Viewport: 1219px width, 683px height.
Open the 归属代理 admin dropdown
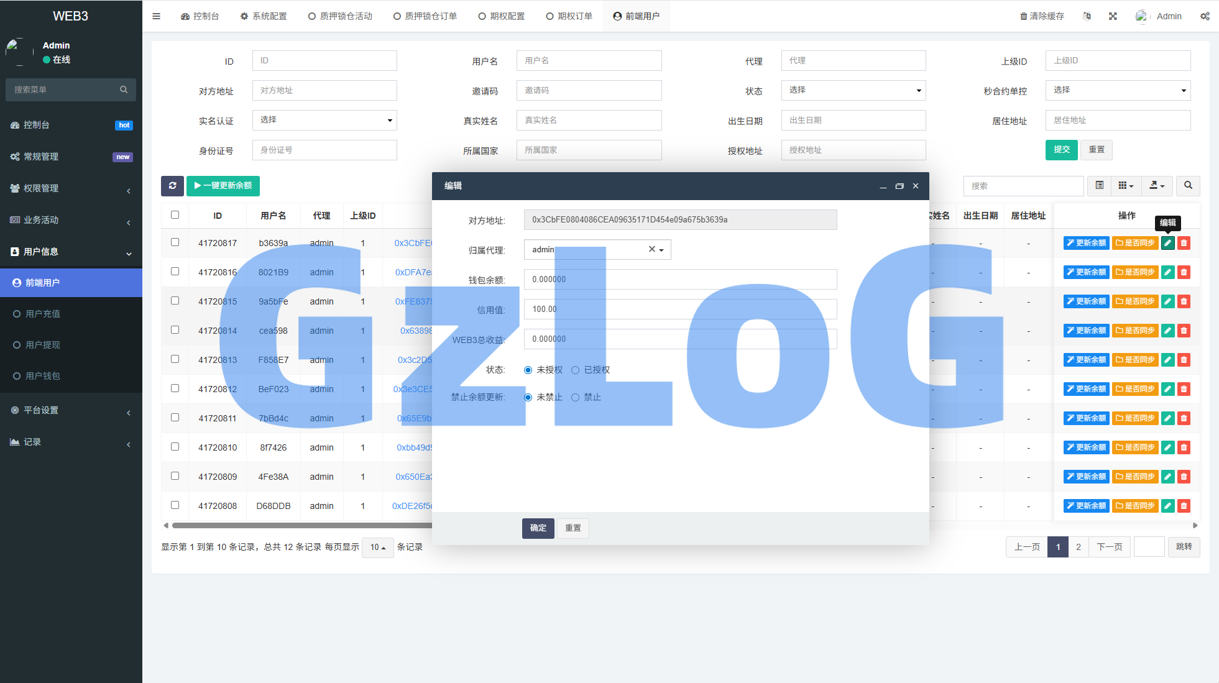tap(597, 249)
